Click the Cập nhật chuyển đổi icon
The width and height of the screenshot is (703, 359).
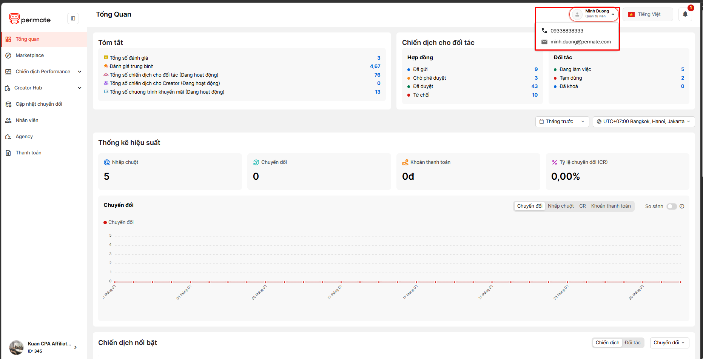(x=8, y=104)
